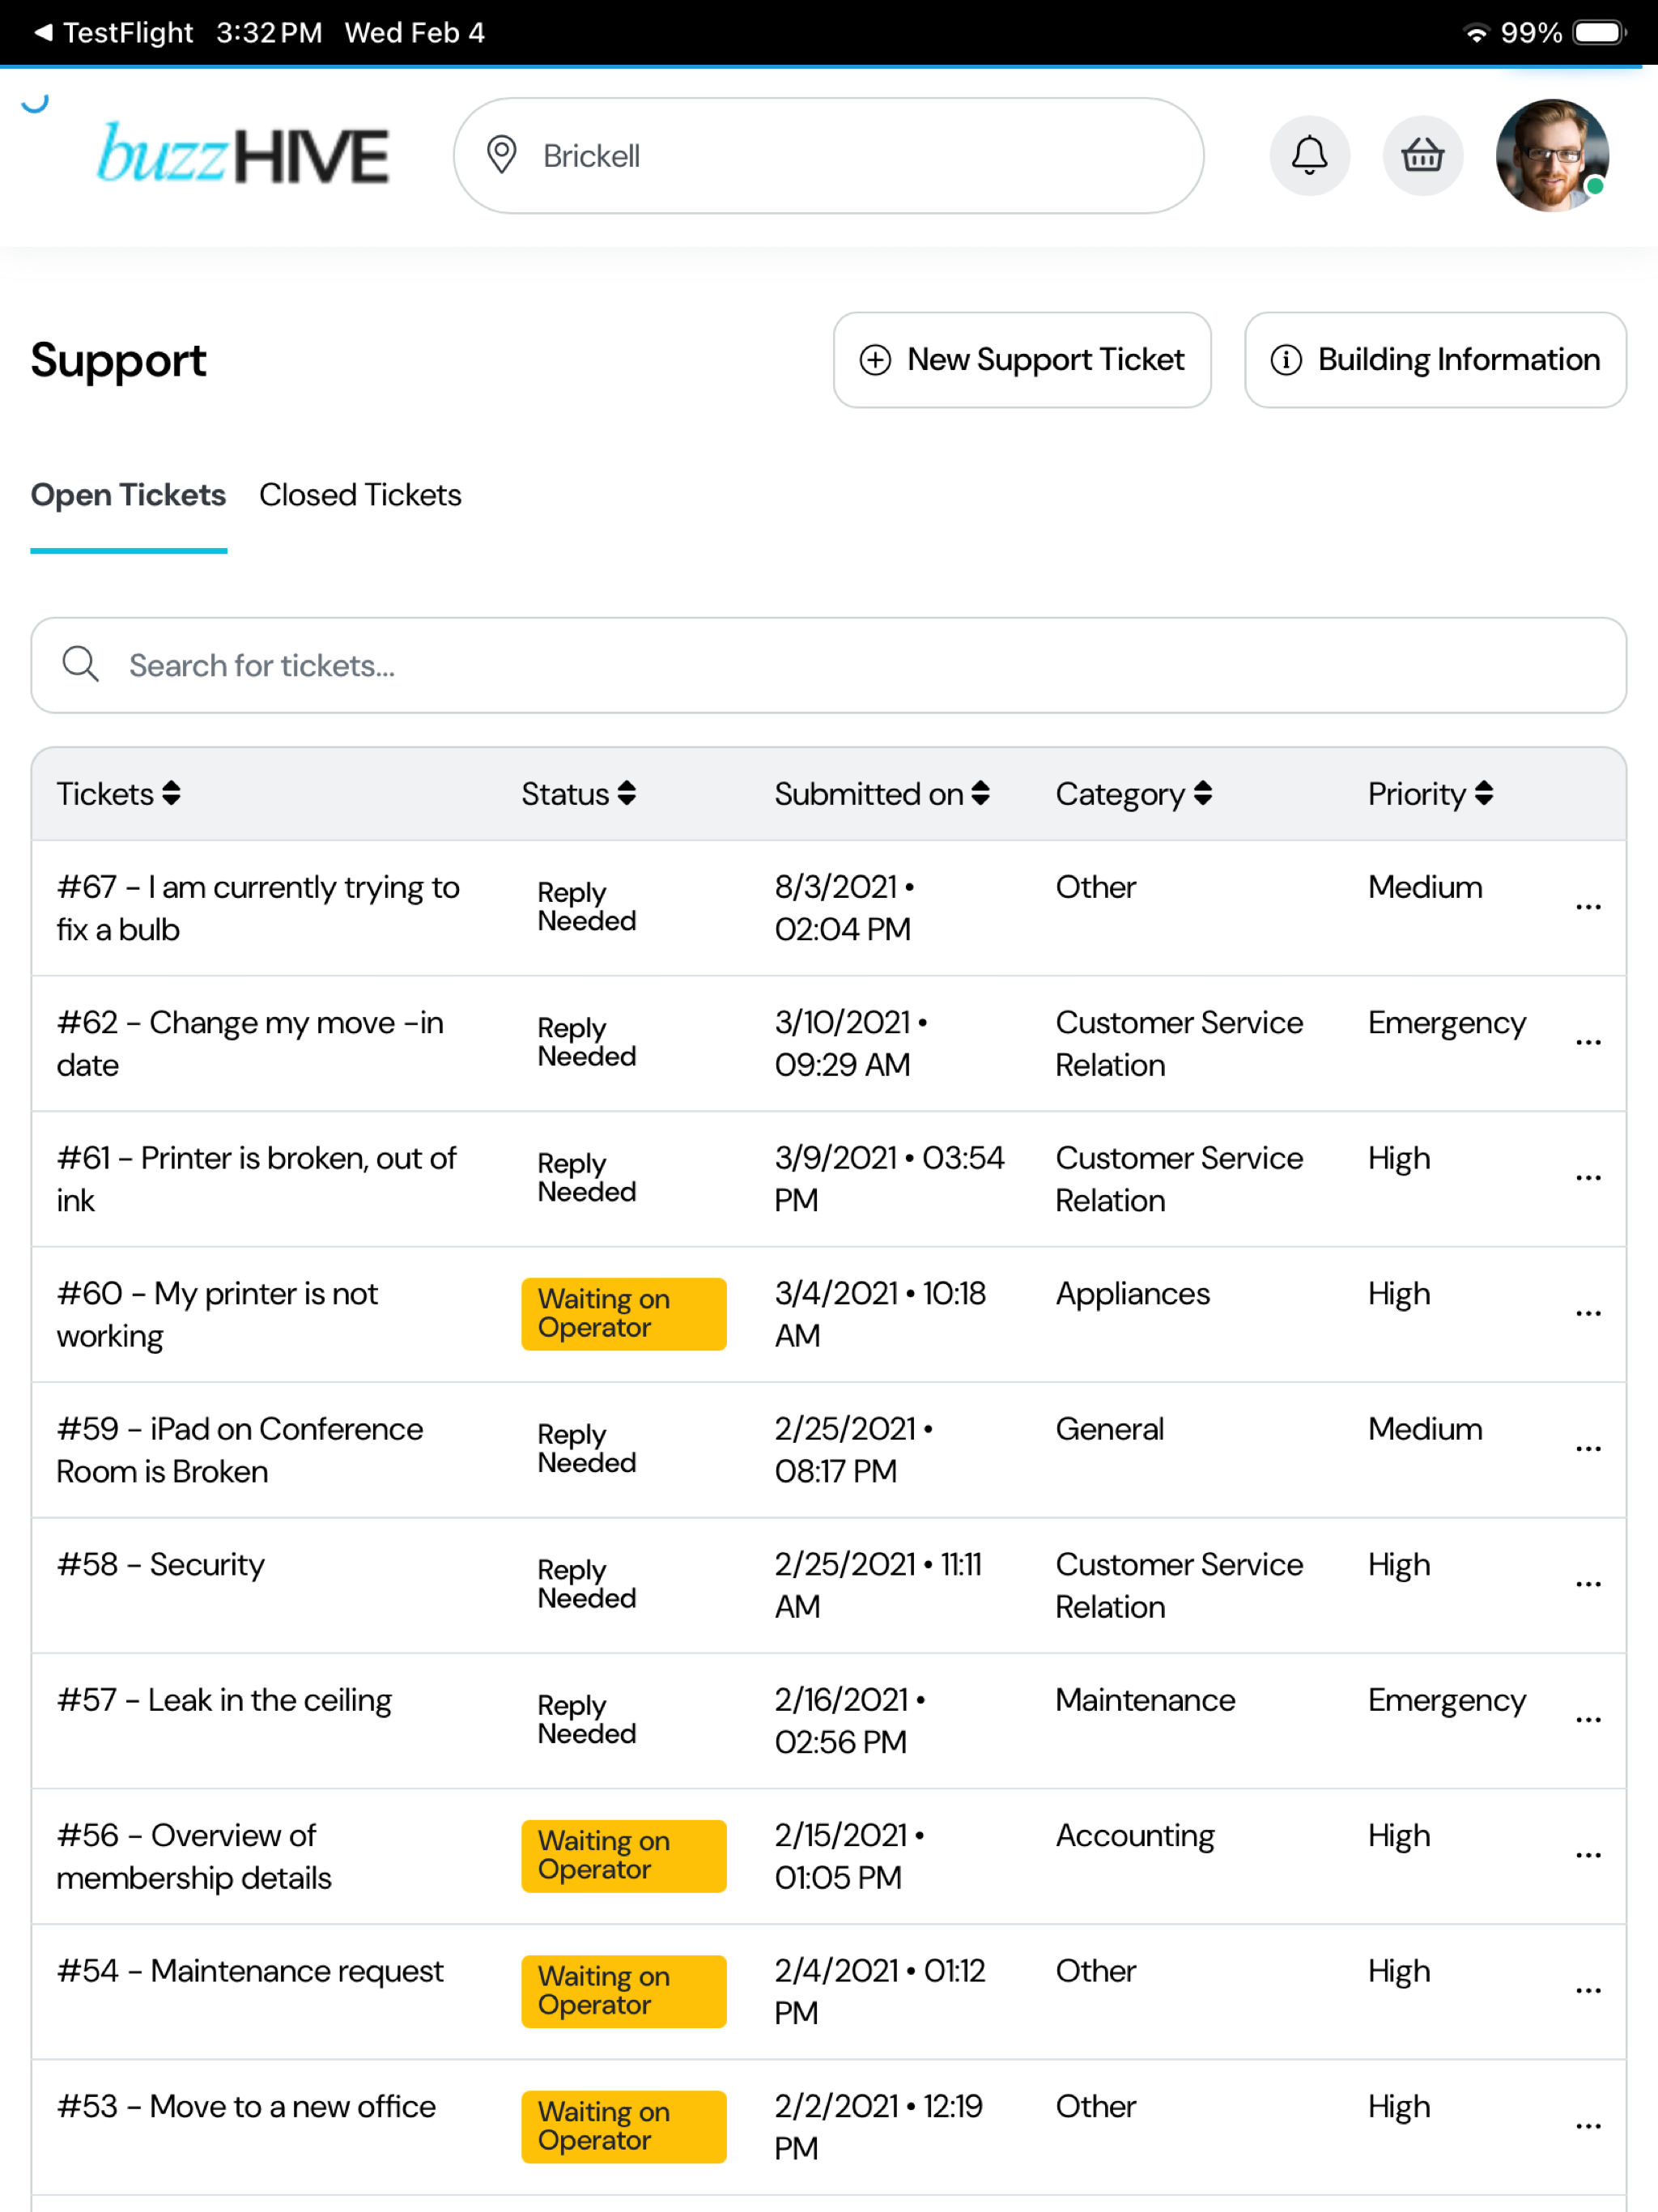Sort table by Category column
The height and width of the screenshot is (2212, 1658).
pyautogui.click(x=1134, y=793)
